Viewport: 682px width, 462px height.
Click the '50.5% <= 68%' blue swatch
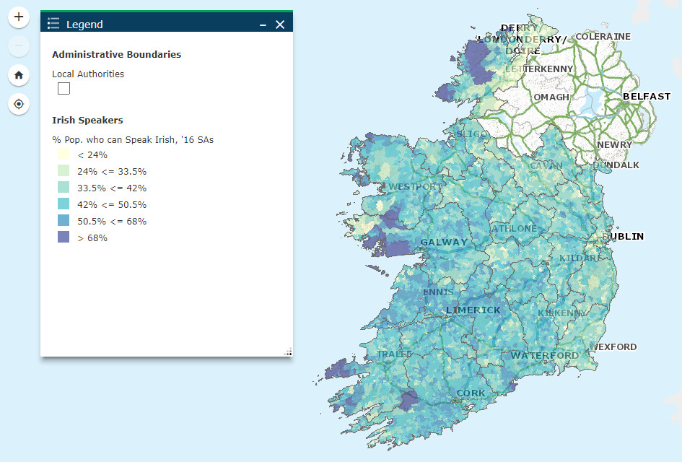point(64,221)
